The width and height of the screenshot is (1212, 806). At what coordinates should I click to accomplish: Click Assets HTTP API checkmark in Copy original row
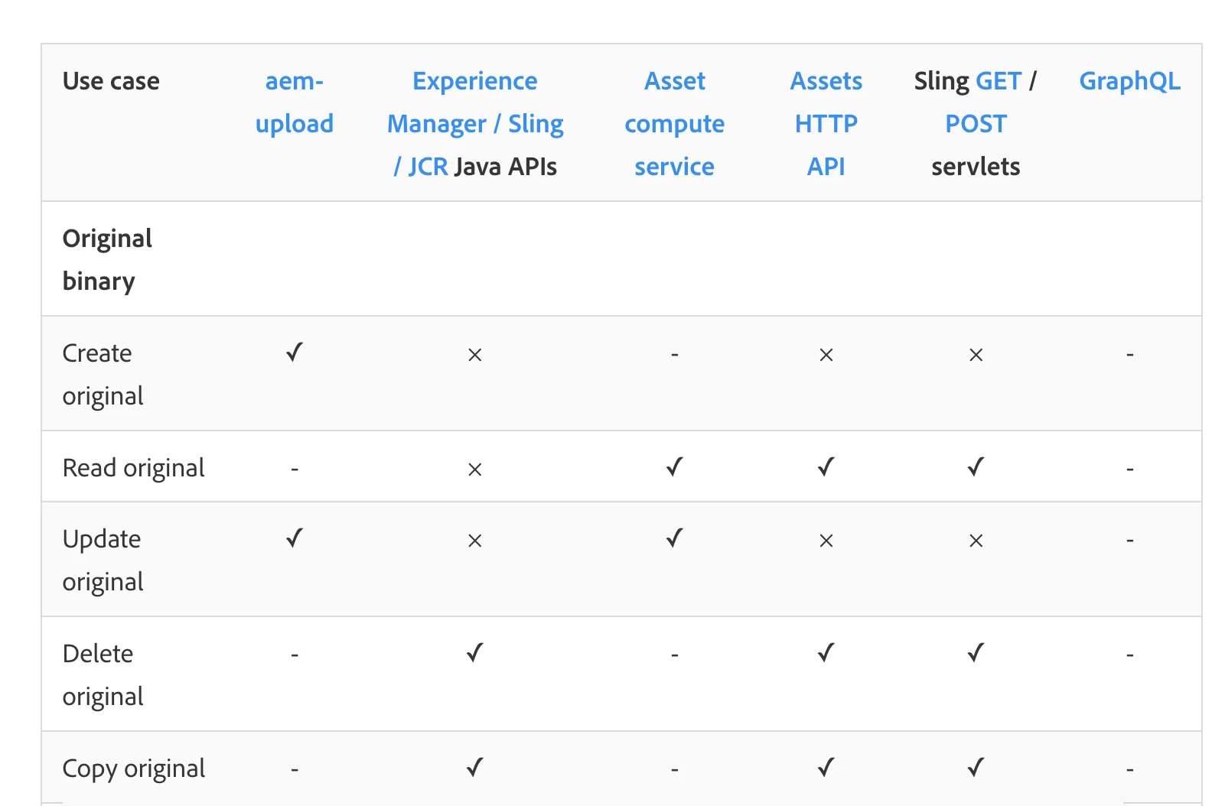point(826,767)
